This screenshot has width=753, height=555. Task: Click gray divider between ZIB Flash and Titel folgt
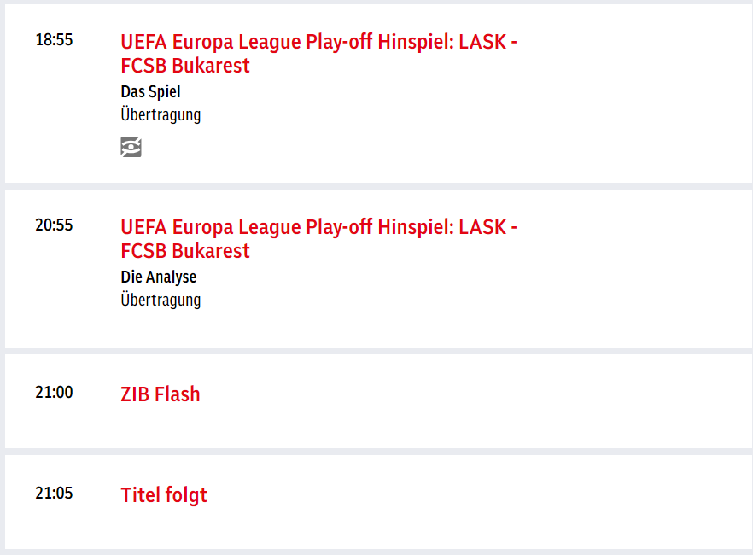(x=378, y=452)
